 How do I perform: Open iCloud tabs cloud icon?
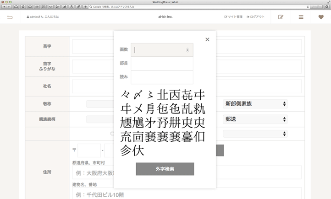16,7
